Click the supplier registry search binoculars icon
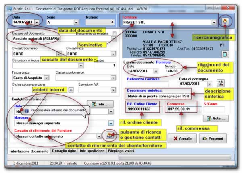 227,22
